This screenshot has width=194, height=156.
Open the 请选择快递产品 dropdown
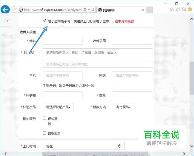pyautogui.click(x=58, y=107)
